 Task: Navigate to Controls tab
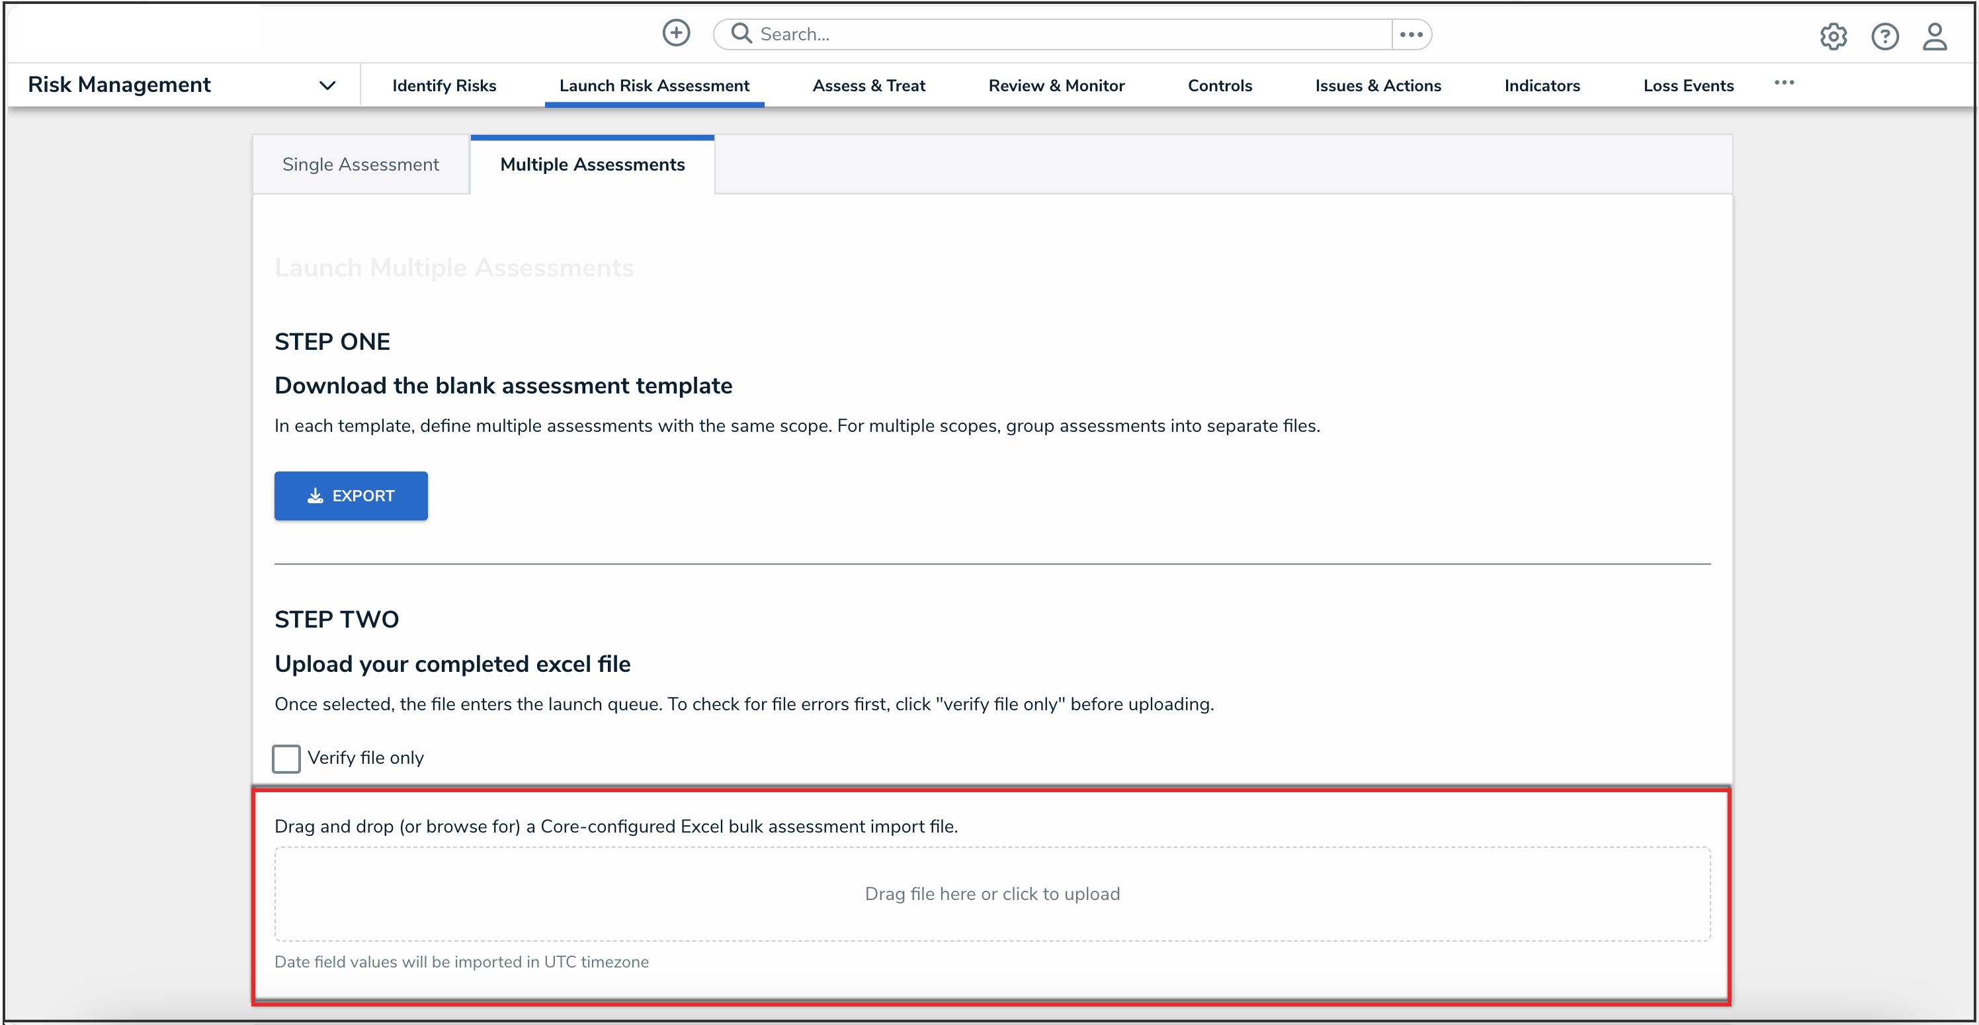tap(1220, 86)
